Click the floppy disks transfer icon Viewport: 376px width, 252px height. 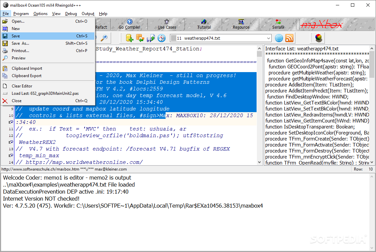151,38
